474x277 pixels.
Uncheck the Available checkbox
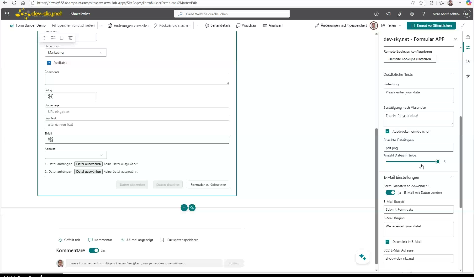[49, 63]
